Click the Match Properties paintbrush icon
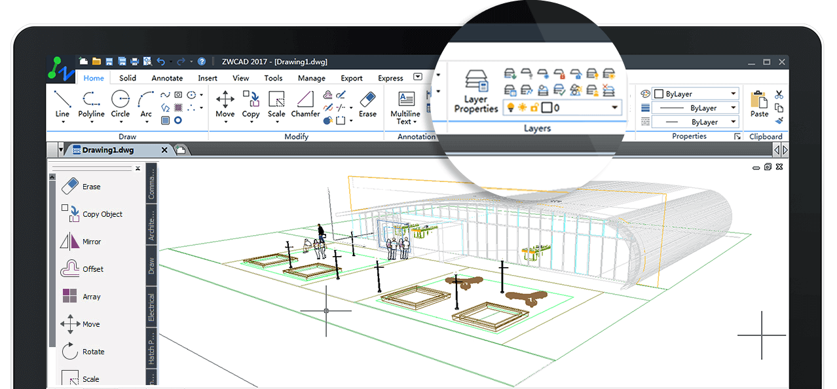The image size is (837, 389). (x=779, y=121)
